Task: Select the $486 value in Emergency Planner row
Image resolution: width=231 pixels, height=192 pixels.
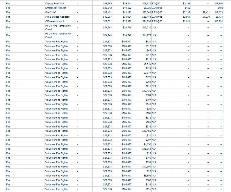Action: click(187, 8)
